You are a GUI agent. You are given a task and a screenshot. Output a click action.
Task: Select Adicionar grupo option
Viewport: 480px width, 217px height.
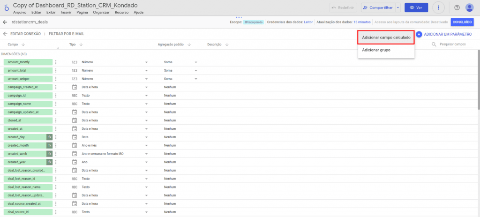tap(376, 50)
